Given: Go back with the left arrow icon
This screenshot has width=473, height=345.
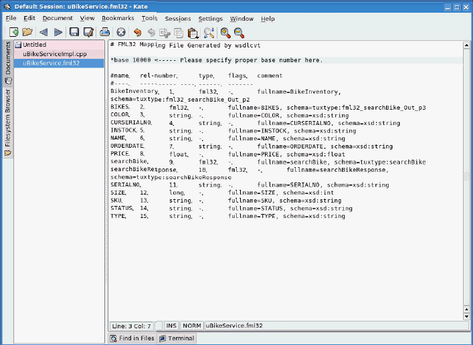Looking at the screenshot, I should click(43, 32).
